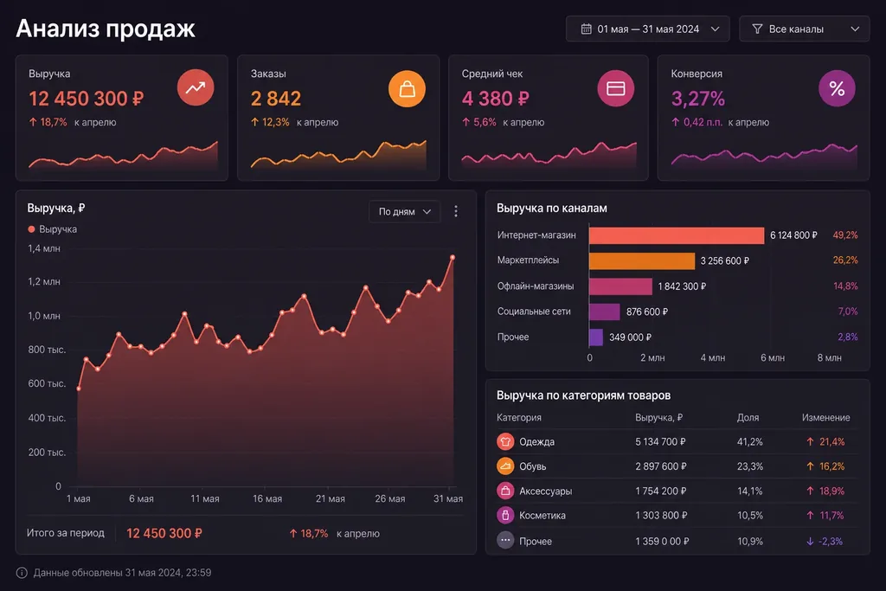Click the Доля column header
Image resolution: width=886 pixels, height=591 pixels.
pyautogui.click(x=748, y=418)
